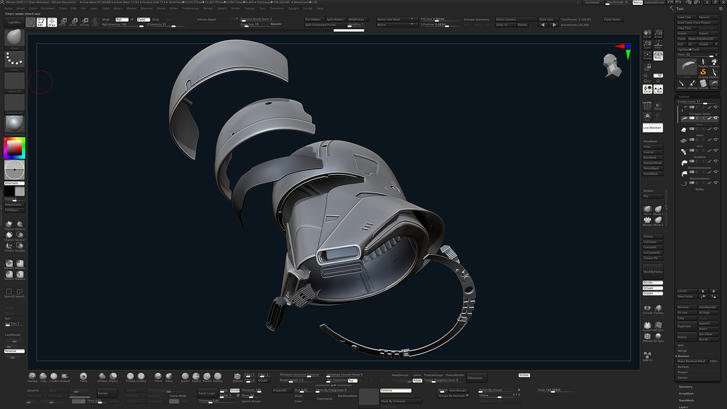Viewport: 727px width, 409px height.
Task: Toggle L.Sym local symmetry
Action: click(x=658, y=90)
